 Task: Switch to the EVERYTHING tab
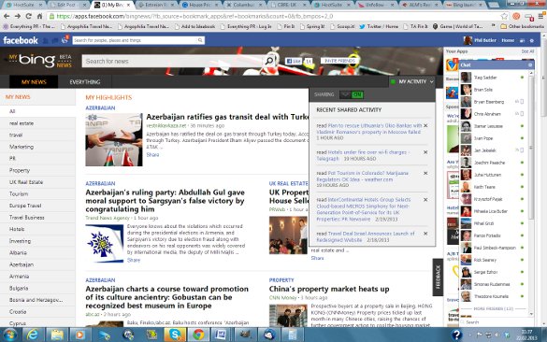85,82
